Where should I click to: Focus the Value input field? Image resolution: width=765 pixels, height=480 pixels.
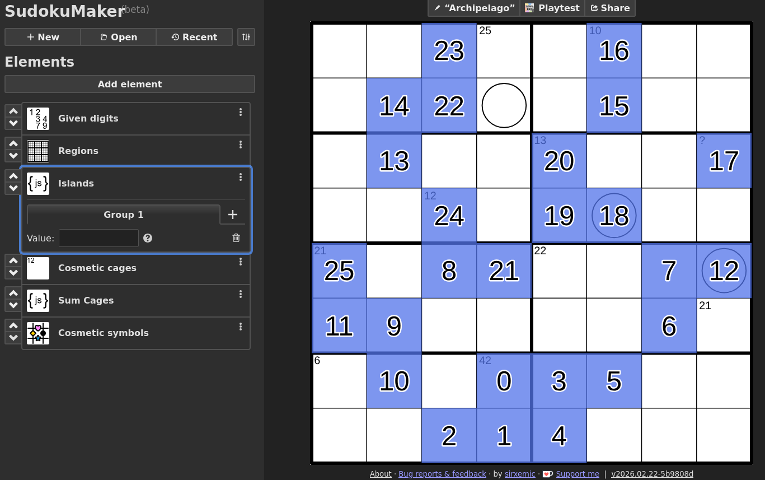click(98, 238)
